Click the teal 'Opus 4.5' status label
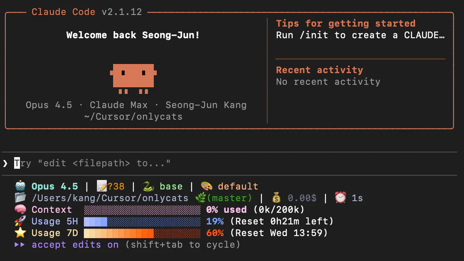 pos(55,187)
